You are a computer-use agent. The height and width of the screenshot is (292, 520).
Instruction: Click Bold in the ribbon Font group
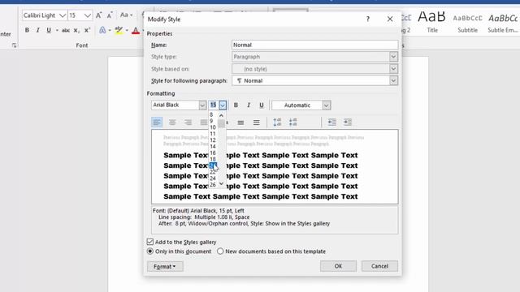27,30
